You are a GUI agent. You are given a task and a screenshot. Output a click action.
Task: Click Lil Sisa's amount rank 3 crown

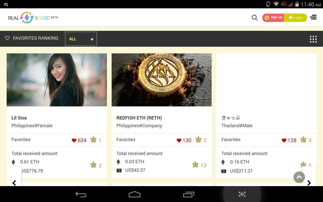(x=93, y=165)
